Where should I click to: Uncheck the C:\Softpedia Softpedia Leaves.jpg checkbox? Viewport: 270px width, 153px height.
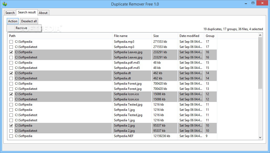(11, 52)
